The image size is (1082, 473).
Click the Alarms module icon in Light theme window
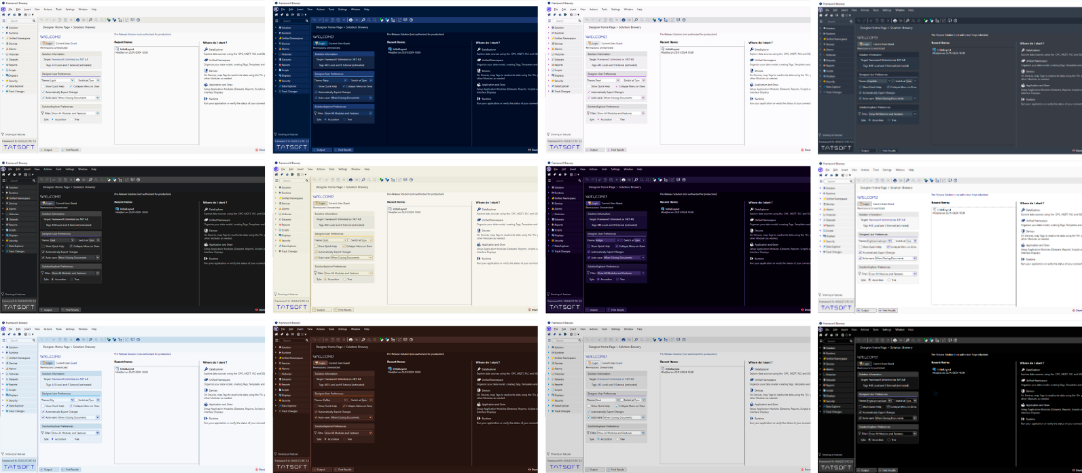click(7, 49)
